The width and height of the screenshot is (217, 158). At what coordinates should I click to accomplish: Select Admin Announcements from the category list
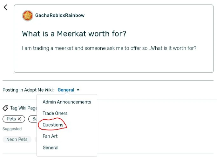pos(67,102)
